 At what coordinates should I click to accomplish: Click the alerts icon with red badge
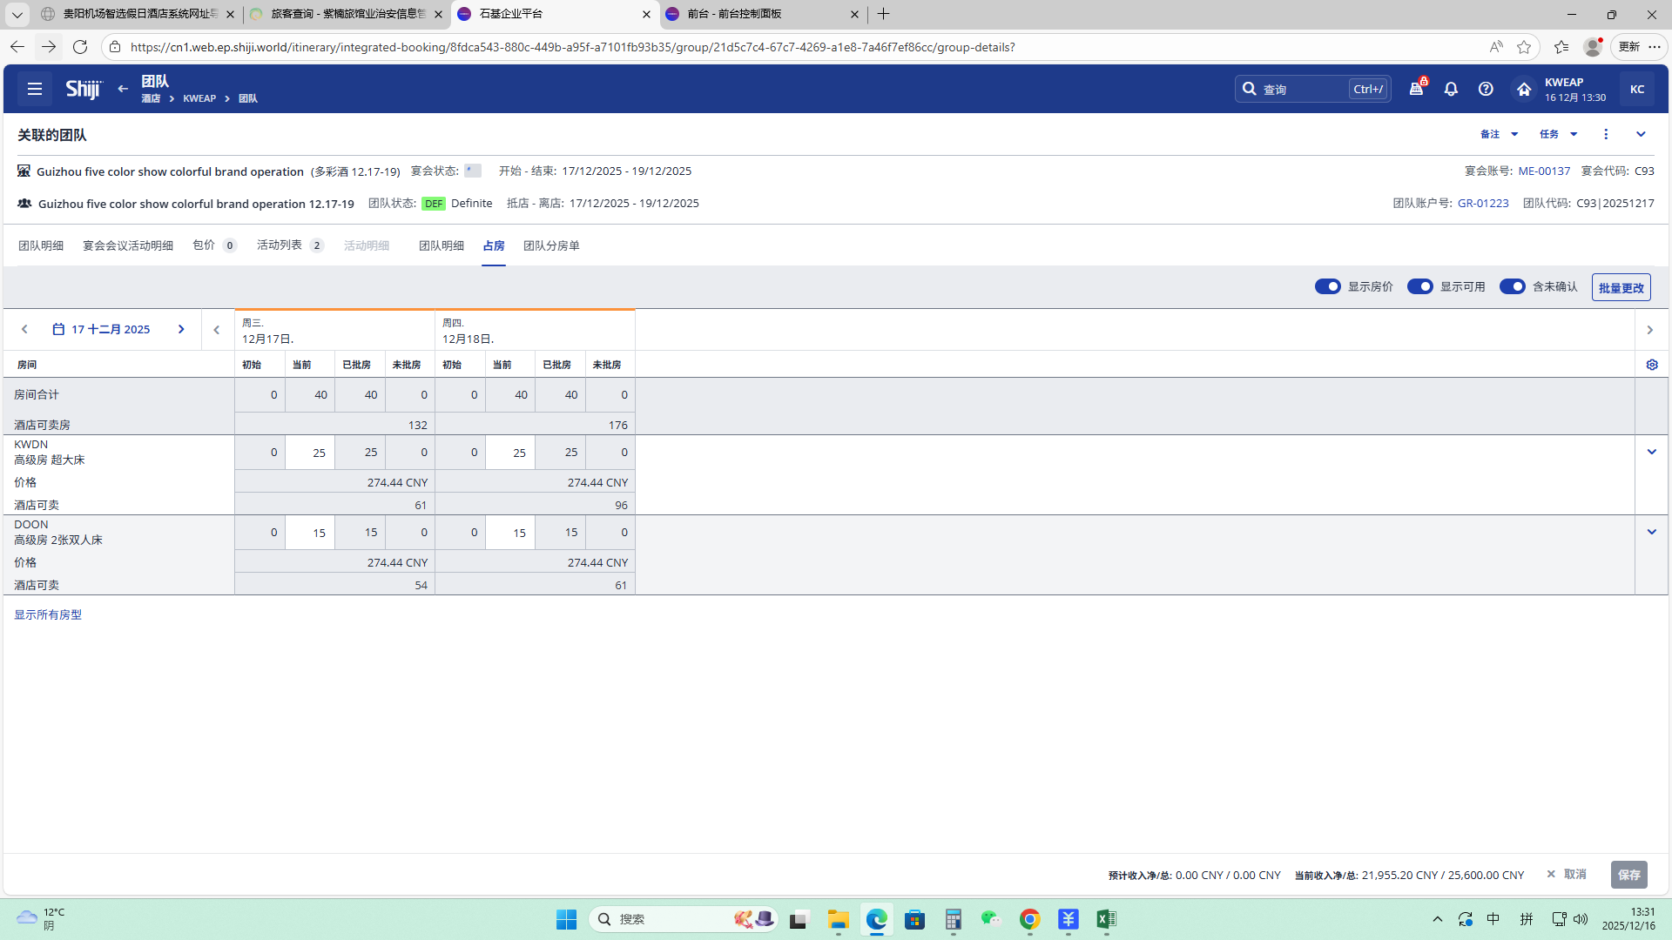1416,89
